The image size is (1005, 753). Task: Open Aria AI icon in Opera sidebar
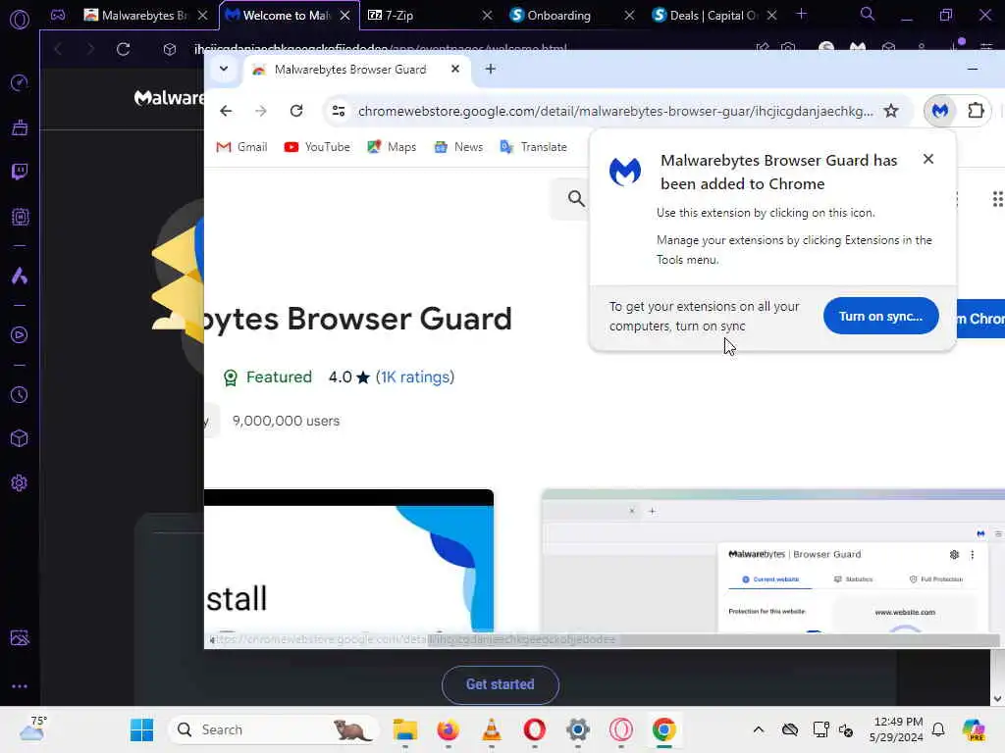[x=20, y=276]
